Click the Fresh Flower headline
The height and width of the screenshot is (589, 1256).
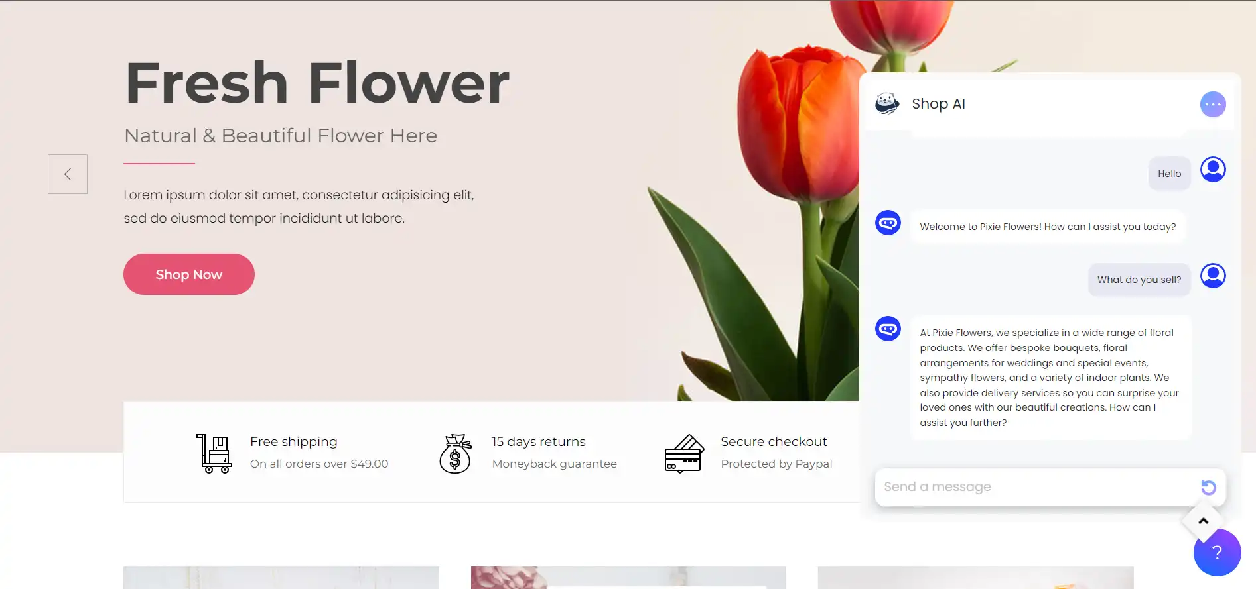click(x=317, y=83)
